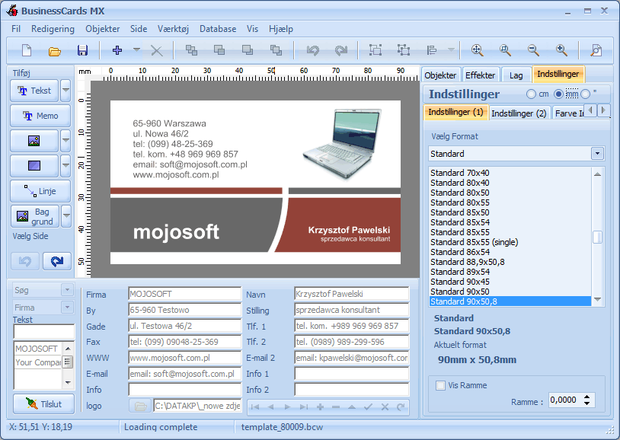Screen dimensions: 620x440
Task: Click the zoom-to-fit magnifier with four-way arrows
Action: tap(478, 50)
